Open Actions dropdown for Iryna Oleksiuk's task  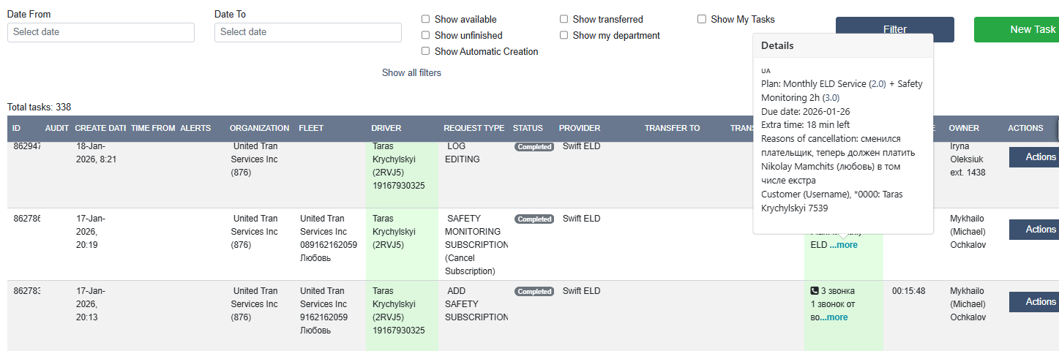pyautogui.click(x=1033, y=157)
